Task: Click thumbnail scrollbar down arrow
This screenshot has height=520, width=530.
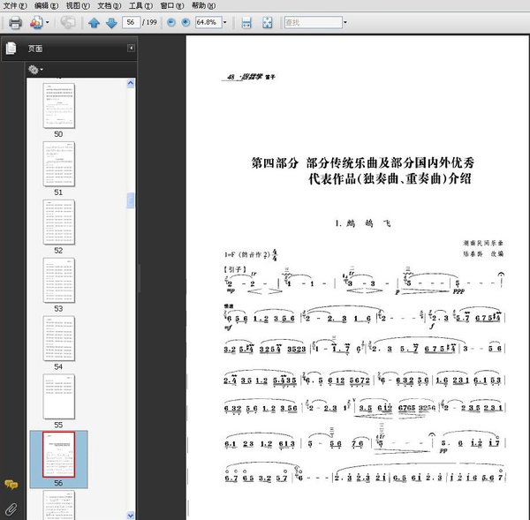Action: (131, 516)
